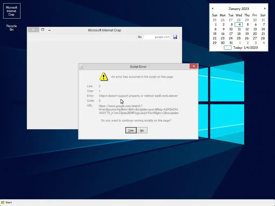This screenshot has height=206, width=275.
Task: Click the Microsoft Internet Crap window title bar
Action: 104,30
